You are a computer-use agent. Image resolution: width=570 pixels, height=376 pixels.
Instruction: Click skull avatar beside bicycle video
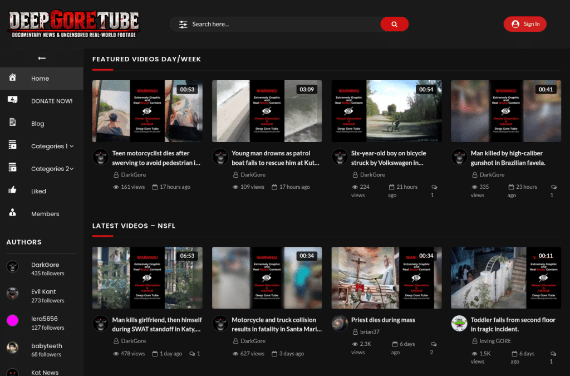(340, 157)
